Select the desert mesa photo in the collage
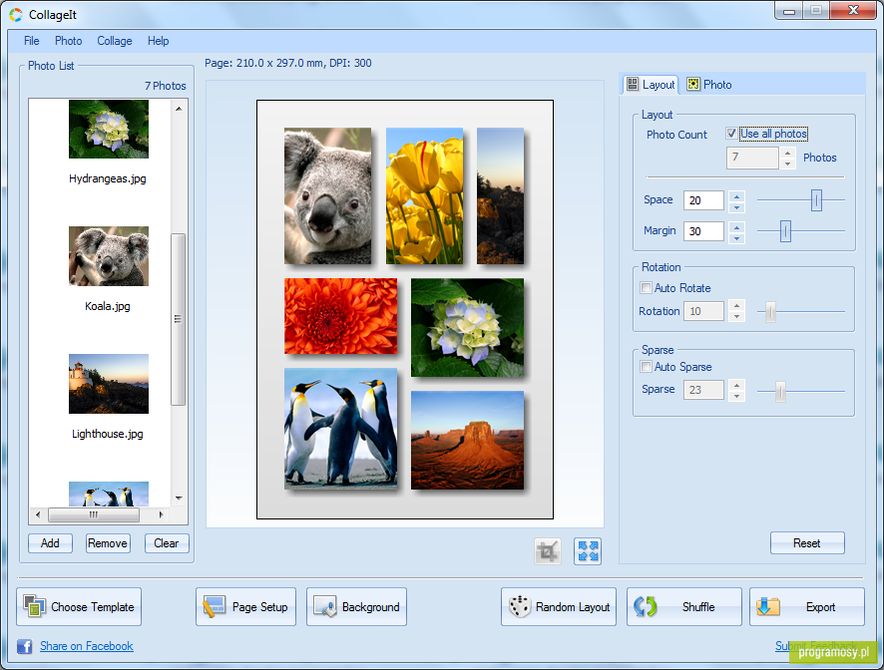This screenshot has height=670, width=884. 467,440
